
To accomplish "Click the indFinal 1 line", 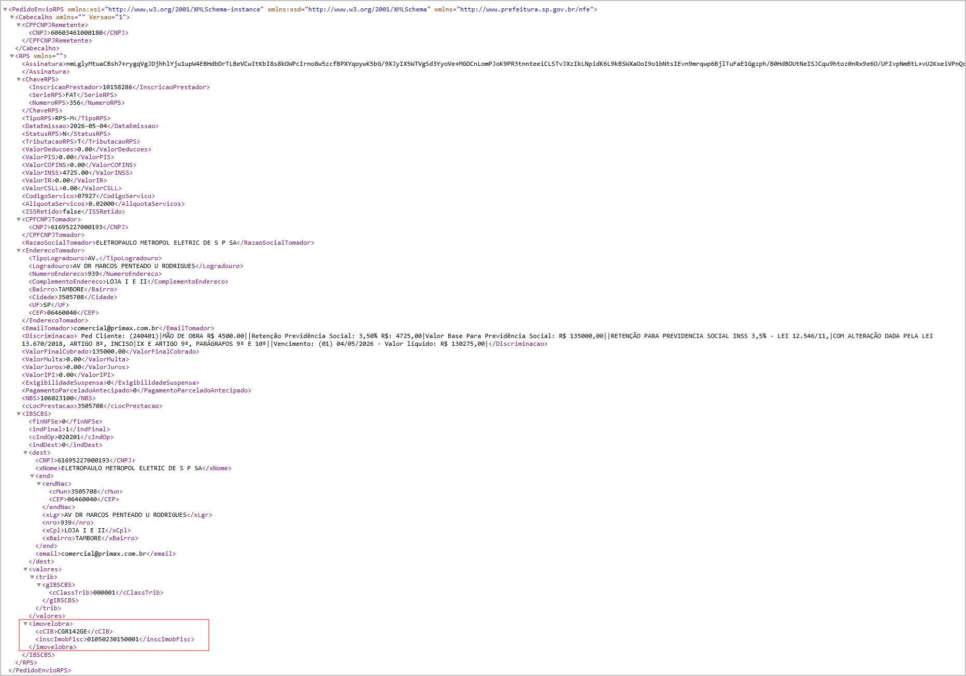I will click(69, 429).
